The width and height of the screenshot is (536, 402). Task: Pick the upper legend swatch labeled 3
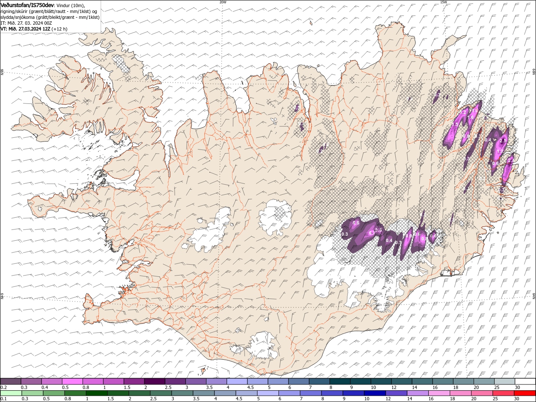coord(195,381)
